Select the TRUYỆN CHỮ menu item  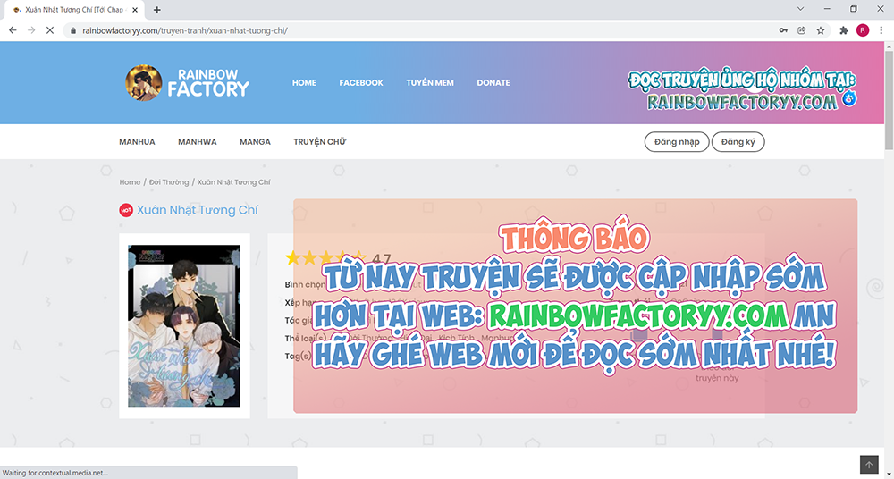(x=319, y=142)
